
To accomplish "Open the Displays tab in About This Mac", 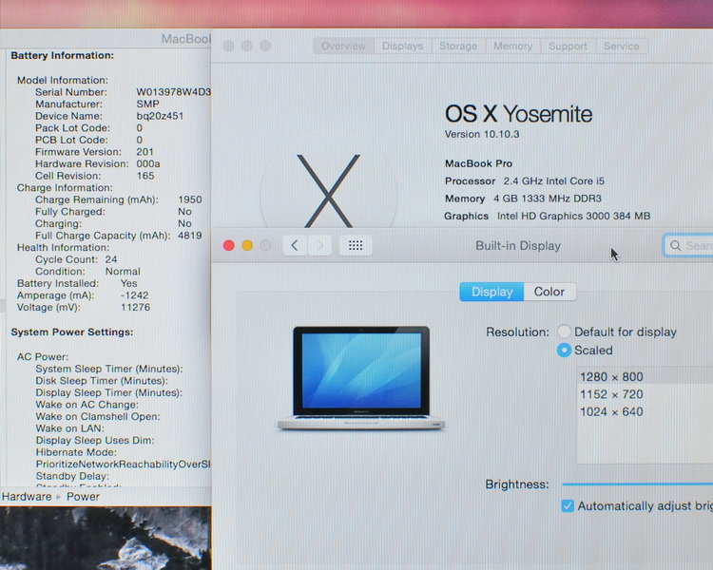I will click(402, 46).
